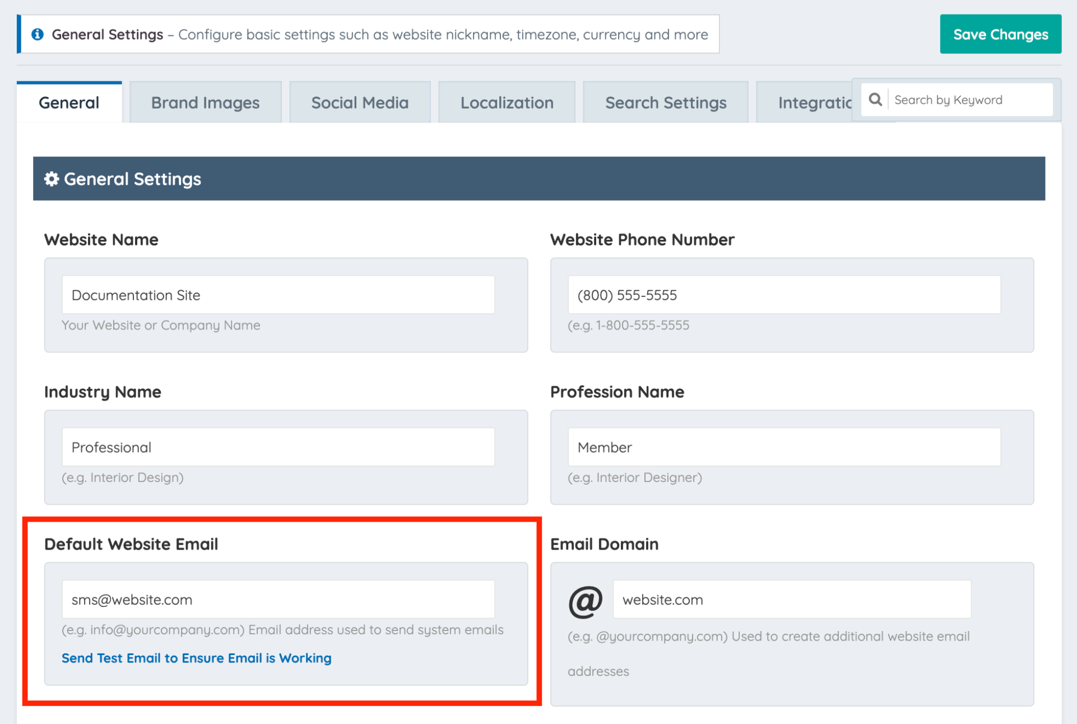
Task: Open the Search Settings tab
Action: tap(665, 103)
